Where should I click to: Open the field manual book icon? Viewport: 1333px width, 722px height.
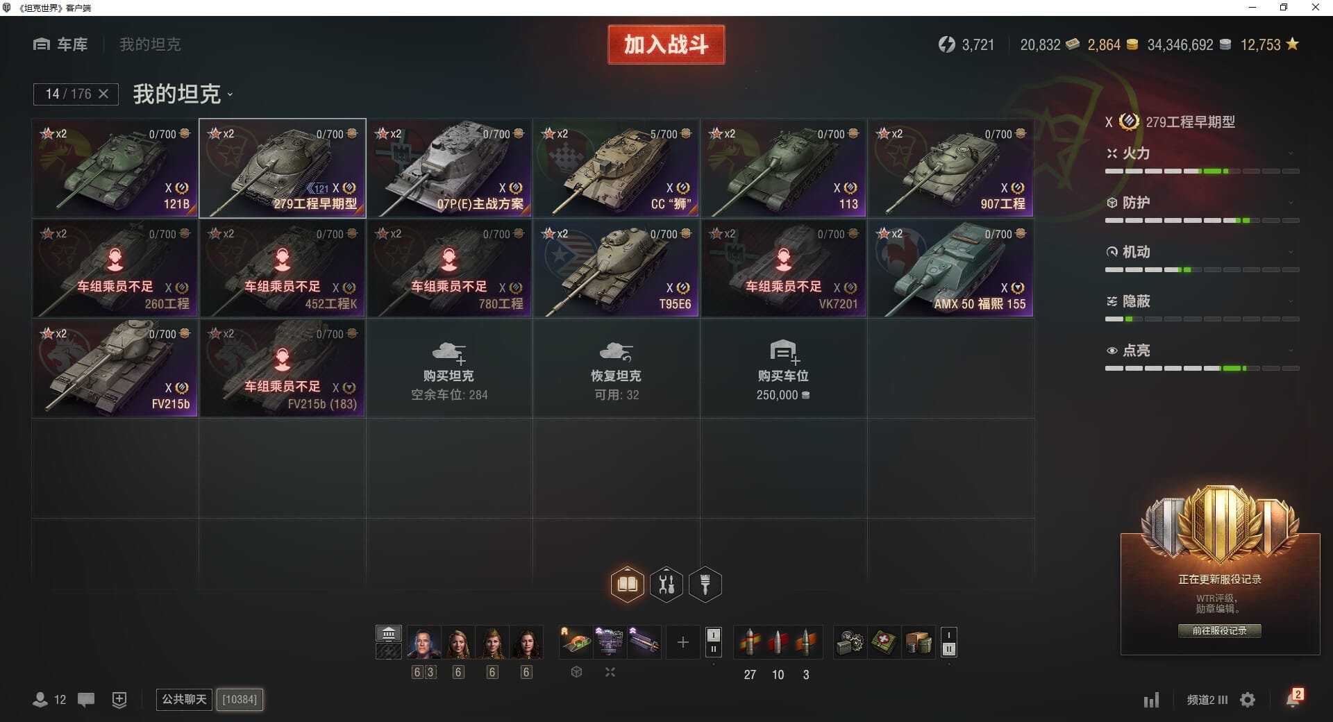coord(627,584)
